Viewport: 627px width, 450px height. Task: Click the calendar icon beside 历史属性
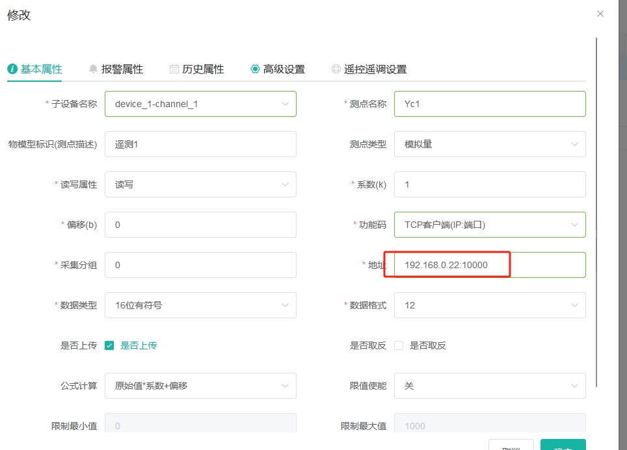click(x=174, y=69)
